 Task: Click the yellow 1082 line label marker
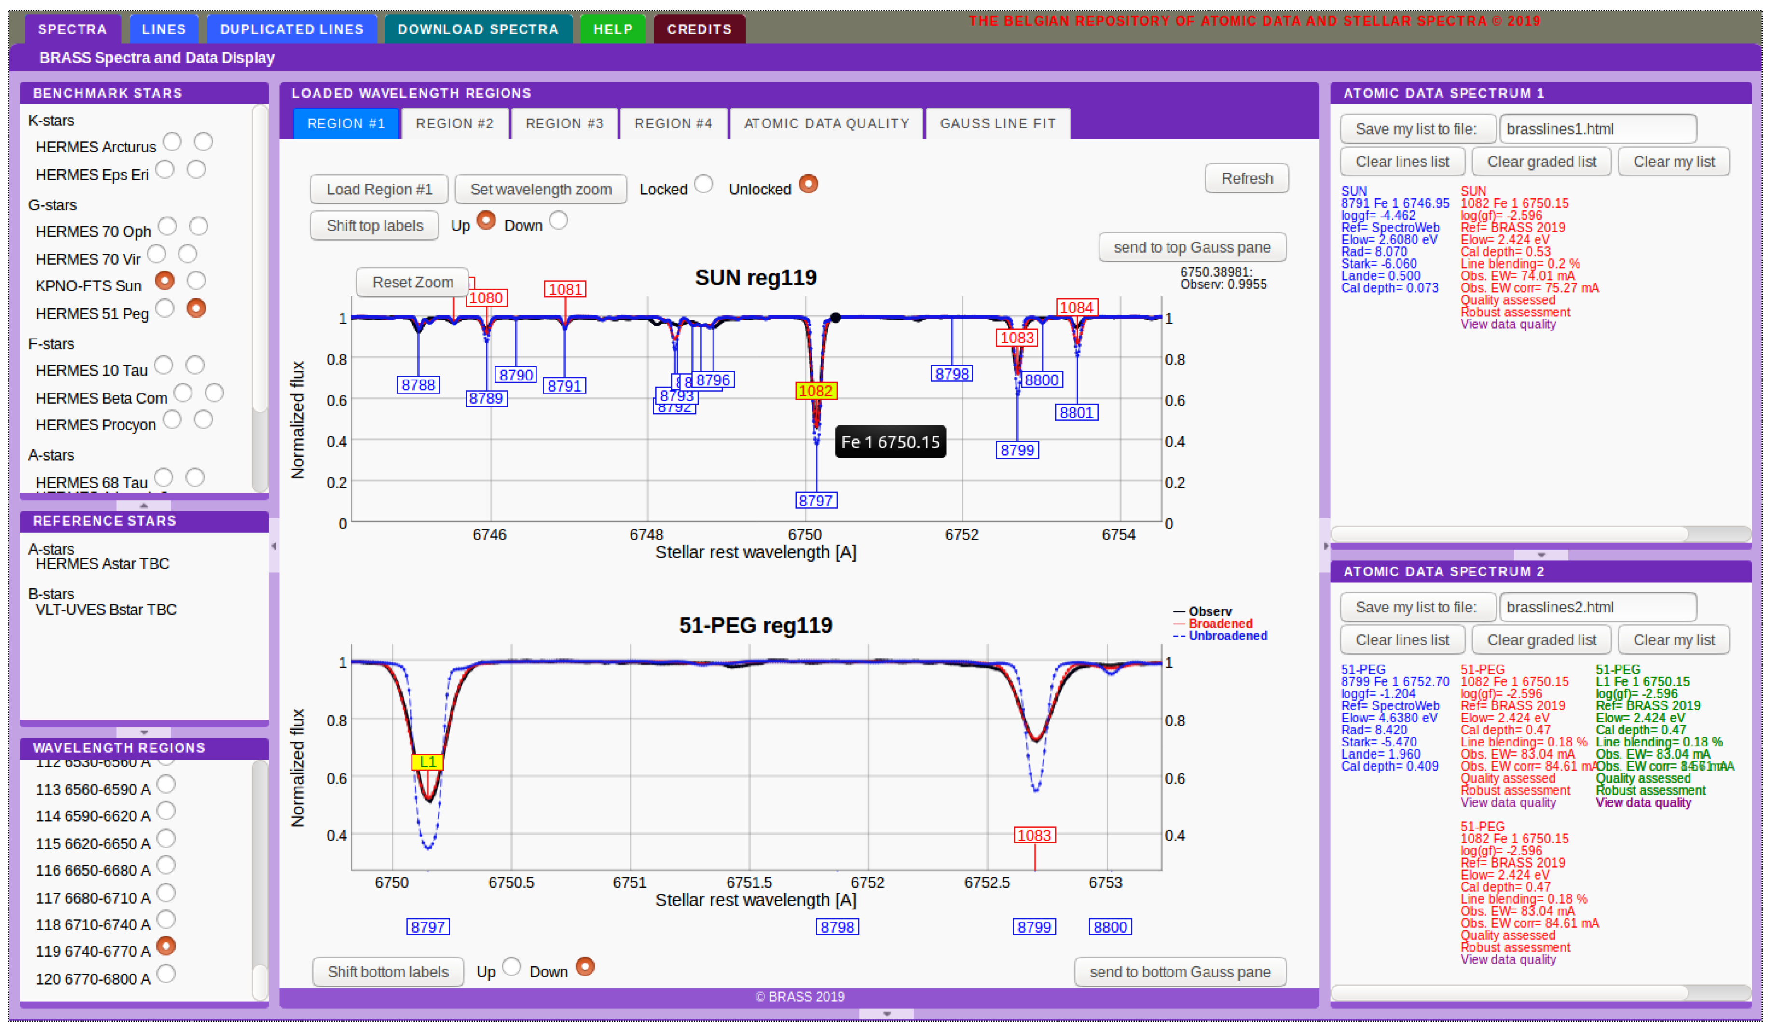coord(816,391)
